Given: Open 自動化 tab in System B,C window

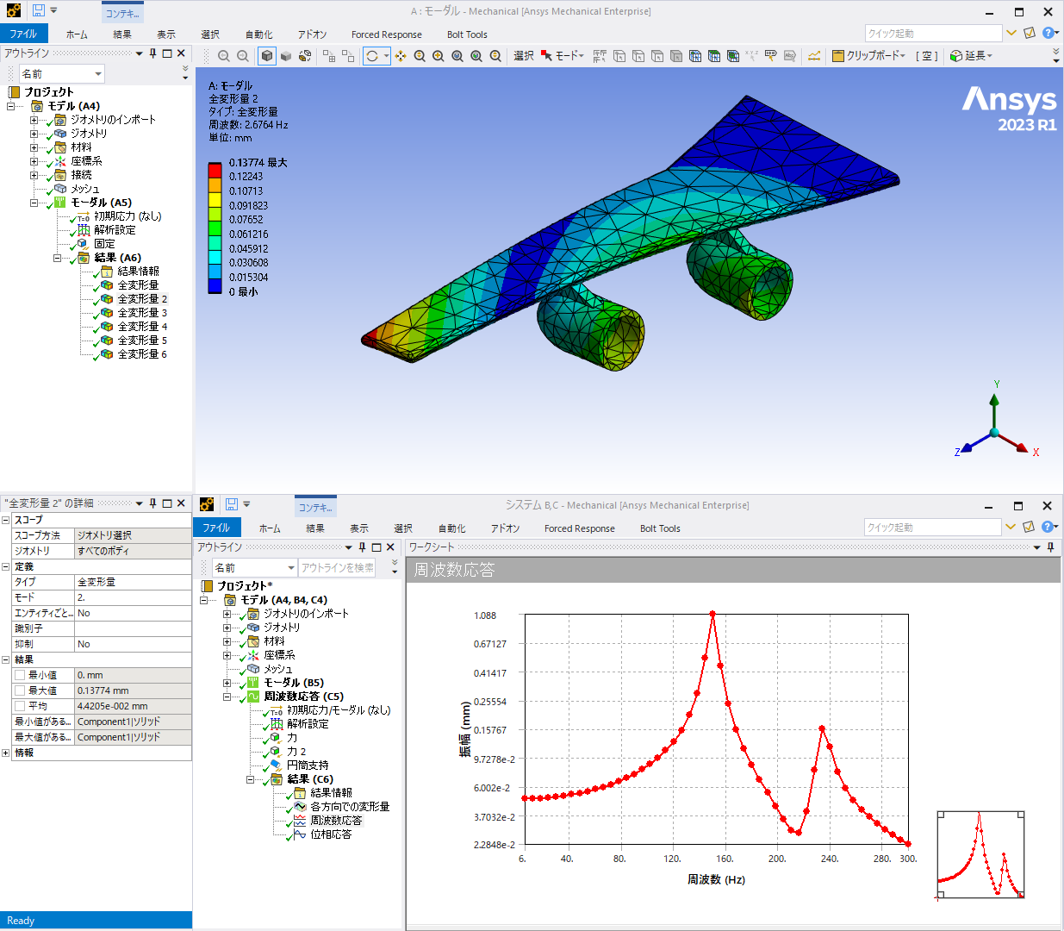Looking at the screenshot, I should (451, 528).
